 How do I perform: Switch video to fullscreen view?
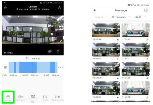(58, 51)
